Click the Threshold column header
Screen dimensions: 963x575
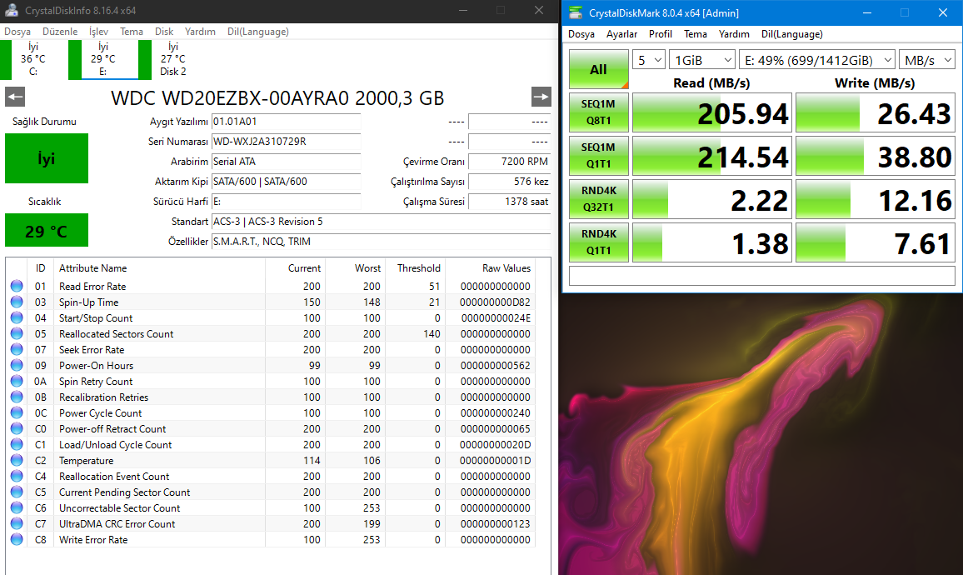418,267
